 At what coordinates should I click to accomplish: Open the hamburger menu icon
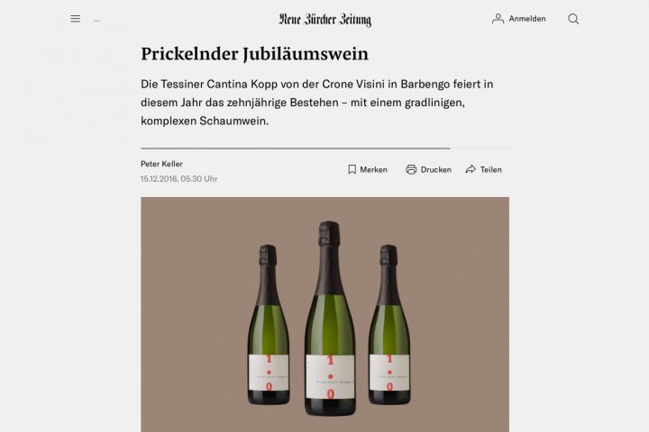(76, 19)
